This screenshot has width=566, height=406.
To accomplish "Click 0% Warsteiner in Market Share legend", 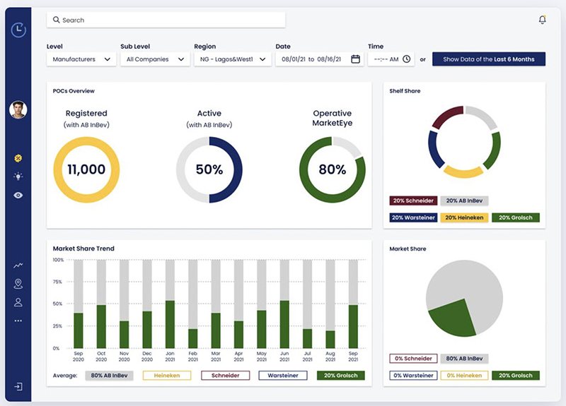I will 413,376.
